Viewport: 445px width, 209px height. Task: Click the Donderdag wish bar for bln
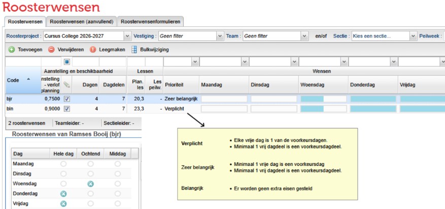pyautogui.click(x=373, y=109)
